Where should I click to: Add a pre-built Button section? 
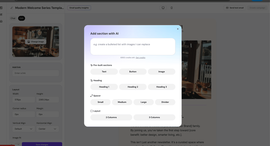(x=133, y=72)
